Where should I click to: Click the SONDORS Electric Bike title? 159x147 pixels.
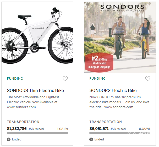click(113, 91)
